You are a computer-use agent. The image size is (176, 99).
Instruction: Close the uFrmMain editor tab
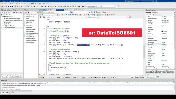[63, 10]
